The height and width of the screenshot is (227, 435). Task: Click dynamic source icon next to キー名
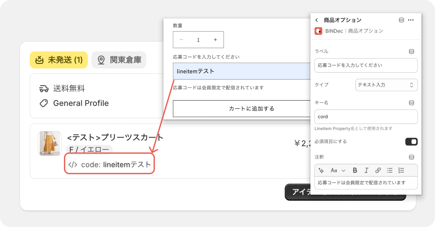coord(411,103)
